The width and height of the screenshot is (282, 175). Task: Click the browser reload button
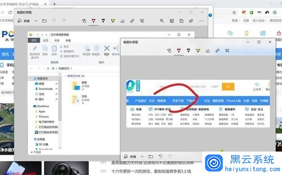(x=10, y=12)
